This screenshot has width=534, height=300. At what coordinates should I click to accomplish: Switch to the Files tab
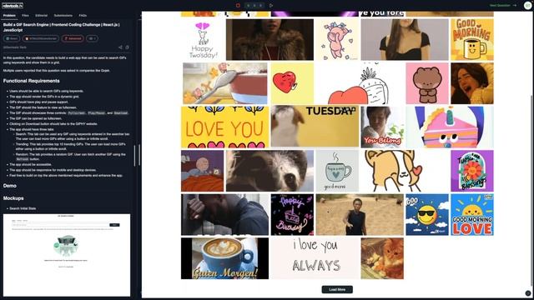pos(25,15)
